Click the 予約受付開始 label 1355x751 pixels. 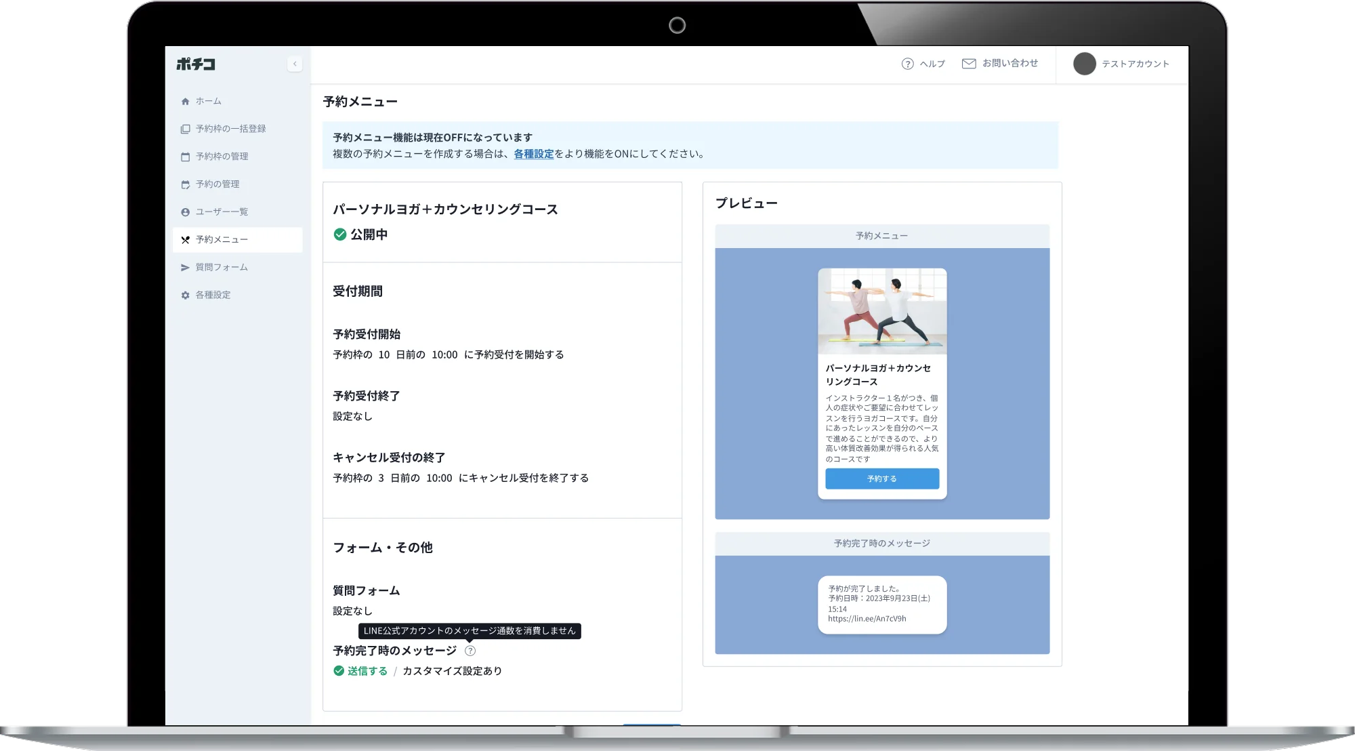[x=367, y=334]
